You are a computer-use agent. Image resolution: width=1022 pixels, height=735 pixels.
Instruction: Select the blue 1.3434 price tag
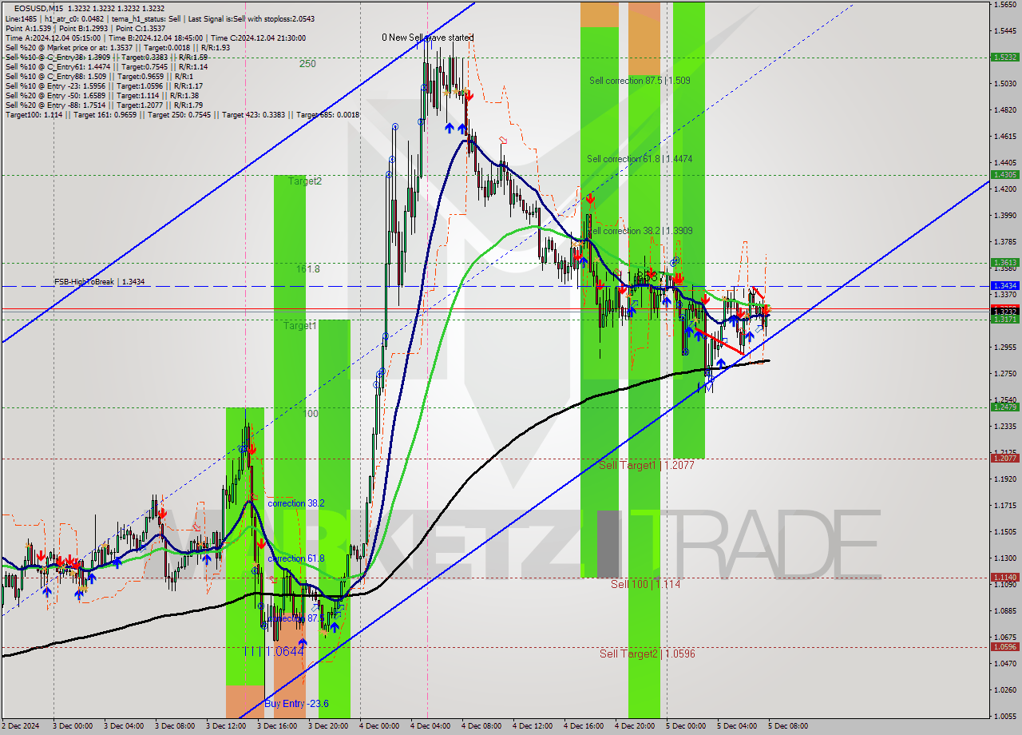click(1004, 285)
